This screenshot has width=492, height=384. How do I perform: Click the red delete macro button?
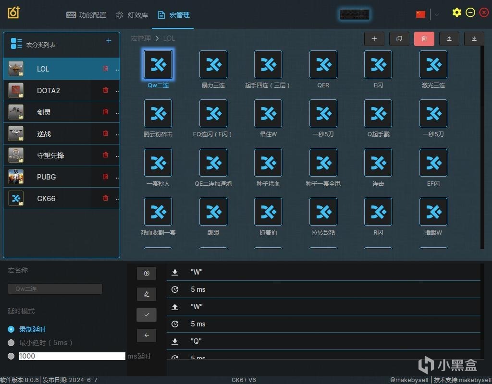coord(424,39)
